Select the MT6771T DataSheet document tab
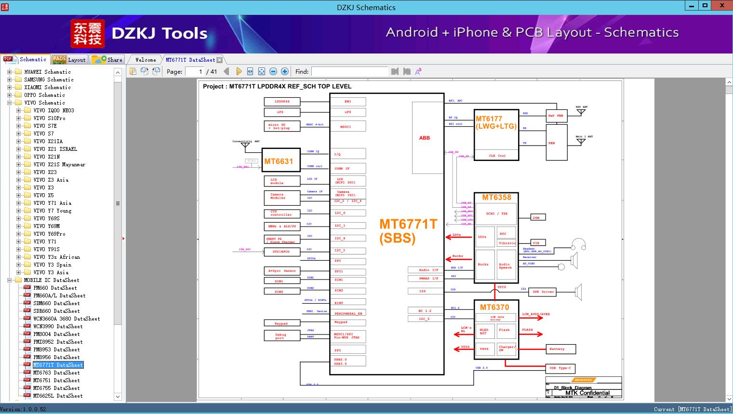This screenshot has height=414, width=733. (190, 60)
